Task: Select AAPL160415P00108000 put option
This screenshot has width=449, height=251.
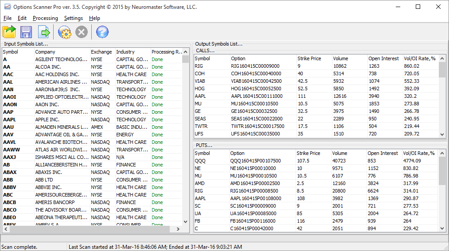Action: [255, 198]
